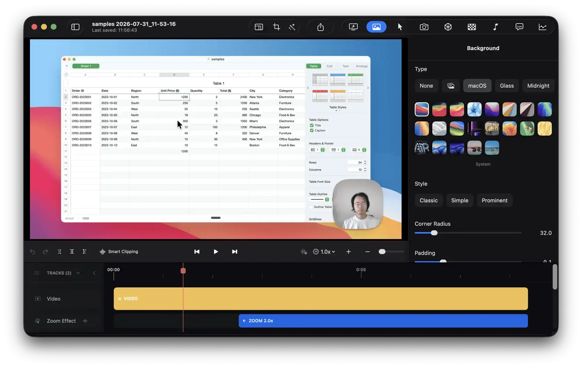Viewport: 582px width, 368px height.
Task: Split clip at playhead icon
Action: pyautogui.click(x=72, y=252)
